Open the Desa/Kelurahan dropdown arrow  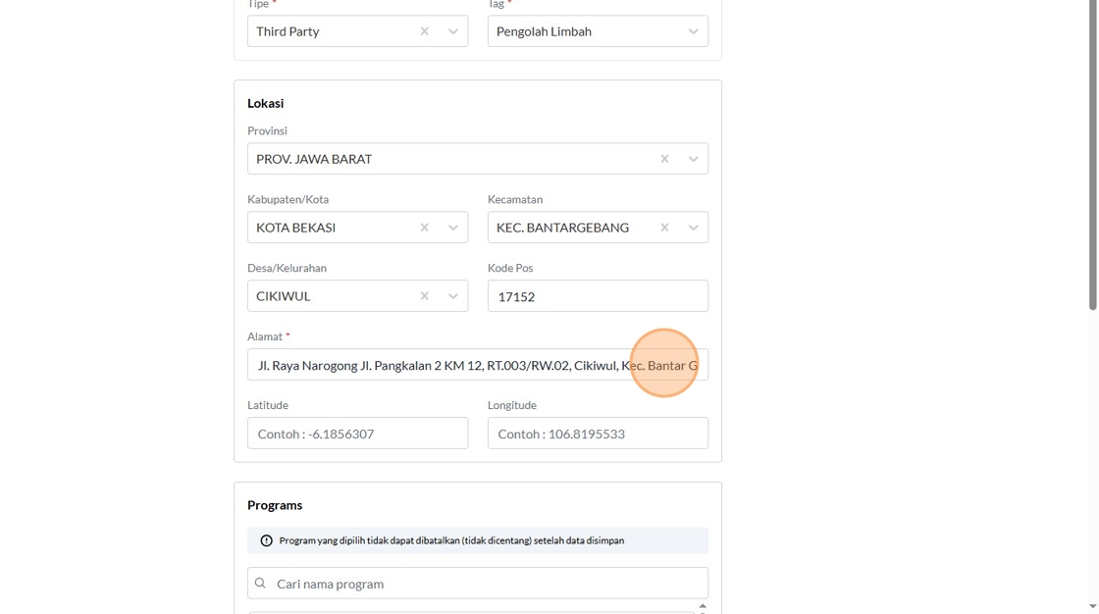point(453,296)
